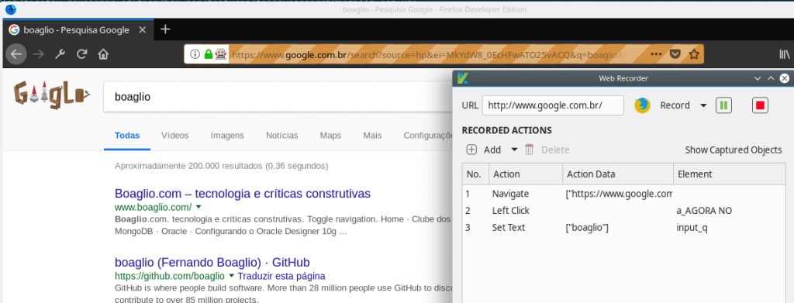This screenshot has height=303, width=794.
Task: Pause recording in Web Recorder
Action: click(723, 105)
